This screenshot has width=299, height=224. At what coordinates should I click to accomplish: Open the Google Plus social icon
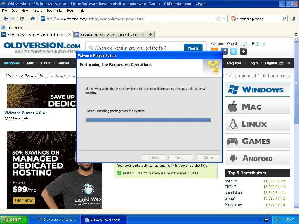[x=243, y=51]
